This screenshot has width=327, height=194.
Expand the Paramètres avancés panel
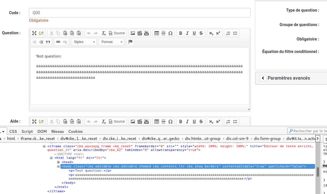[263, 78]
